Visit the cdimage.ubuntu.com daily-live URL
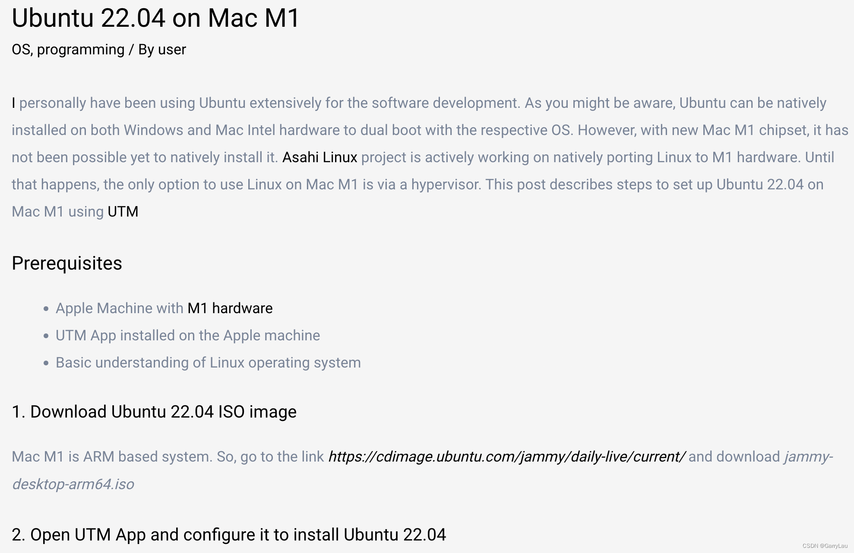The height and width of the screenshot is (553, 854). [x=506, y=457]
